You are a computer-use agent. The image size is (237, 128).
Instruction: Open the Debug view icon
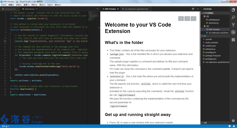tap(233, 32)
